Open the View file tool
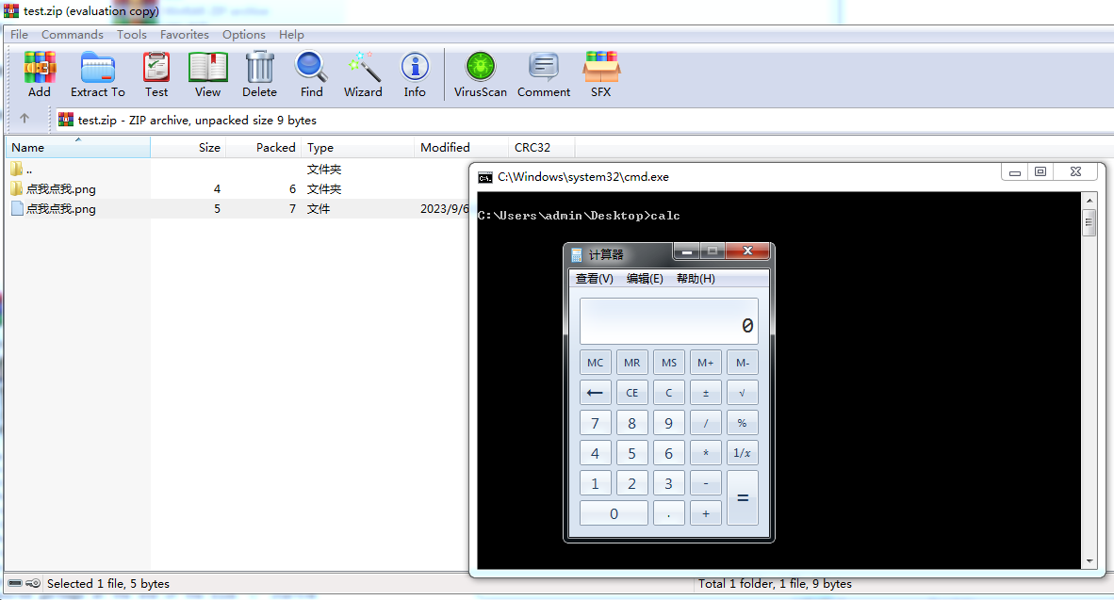 (x=207, y=73)
